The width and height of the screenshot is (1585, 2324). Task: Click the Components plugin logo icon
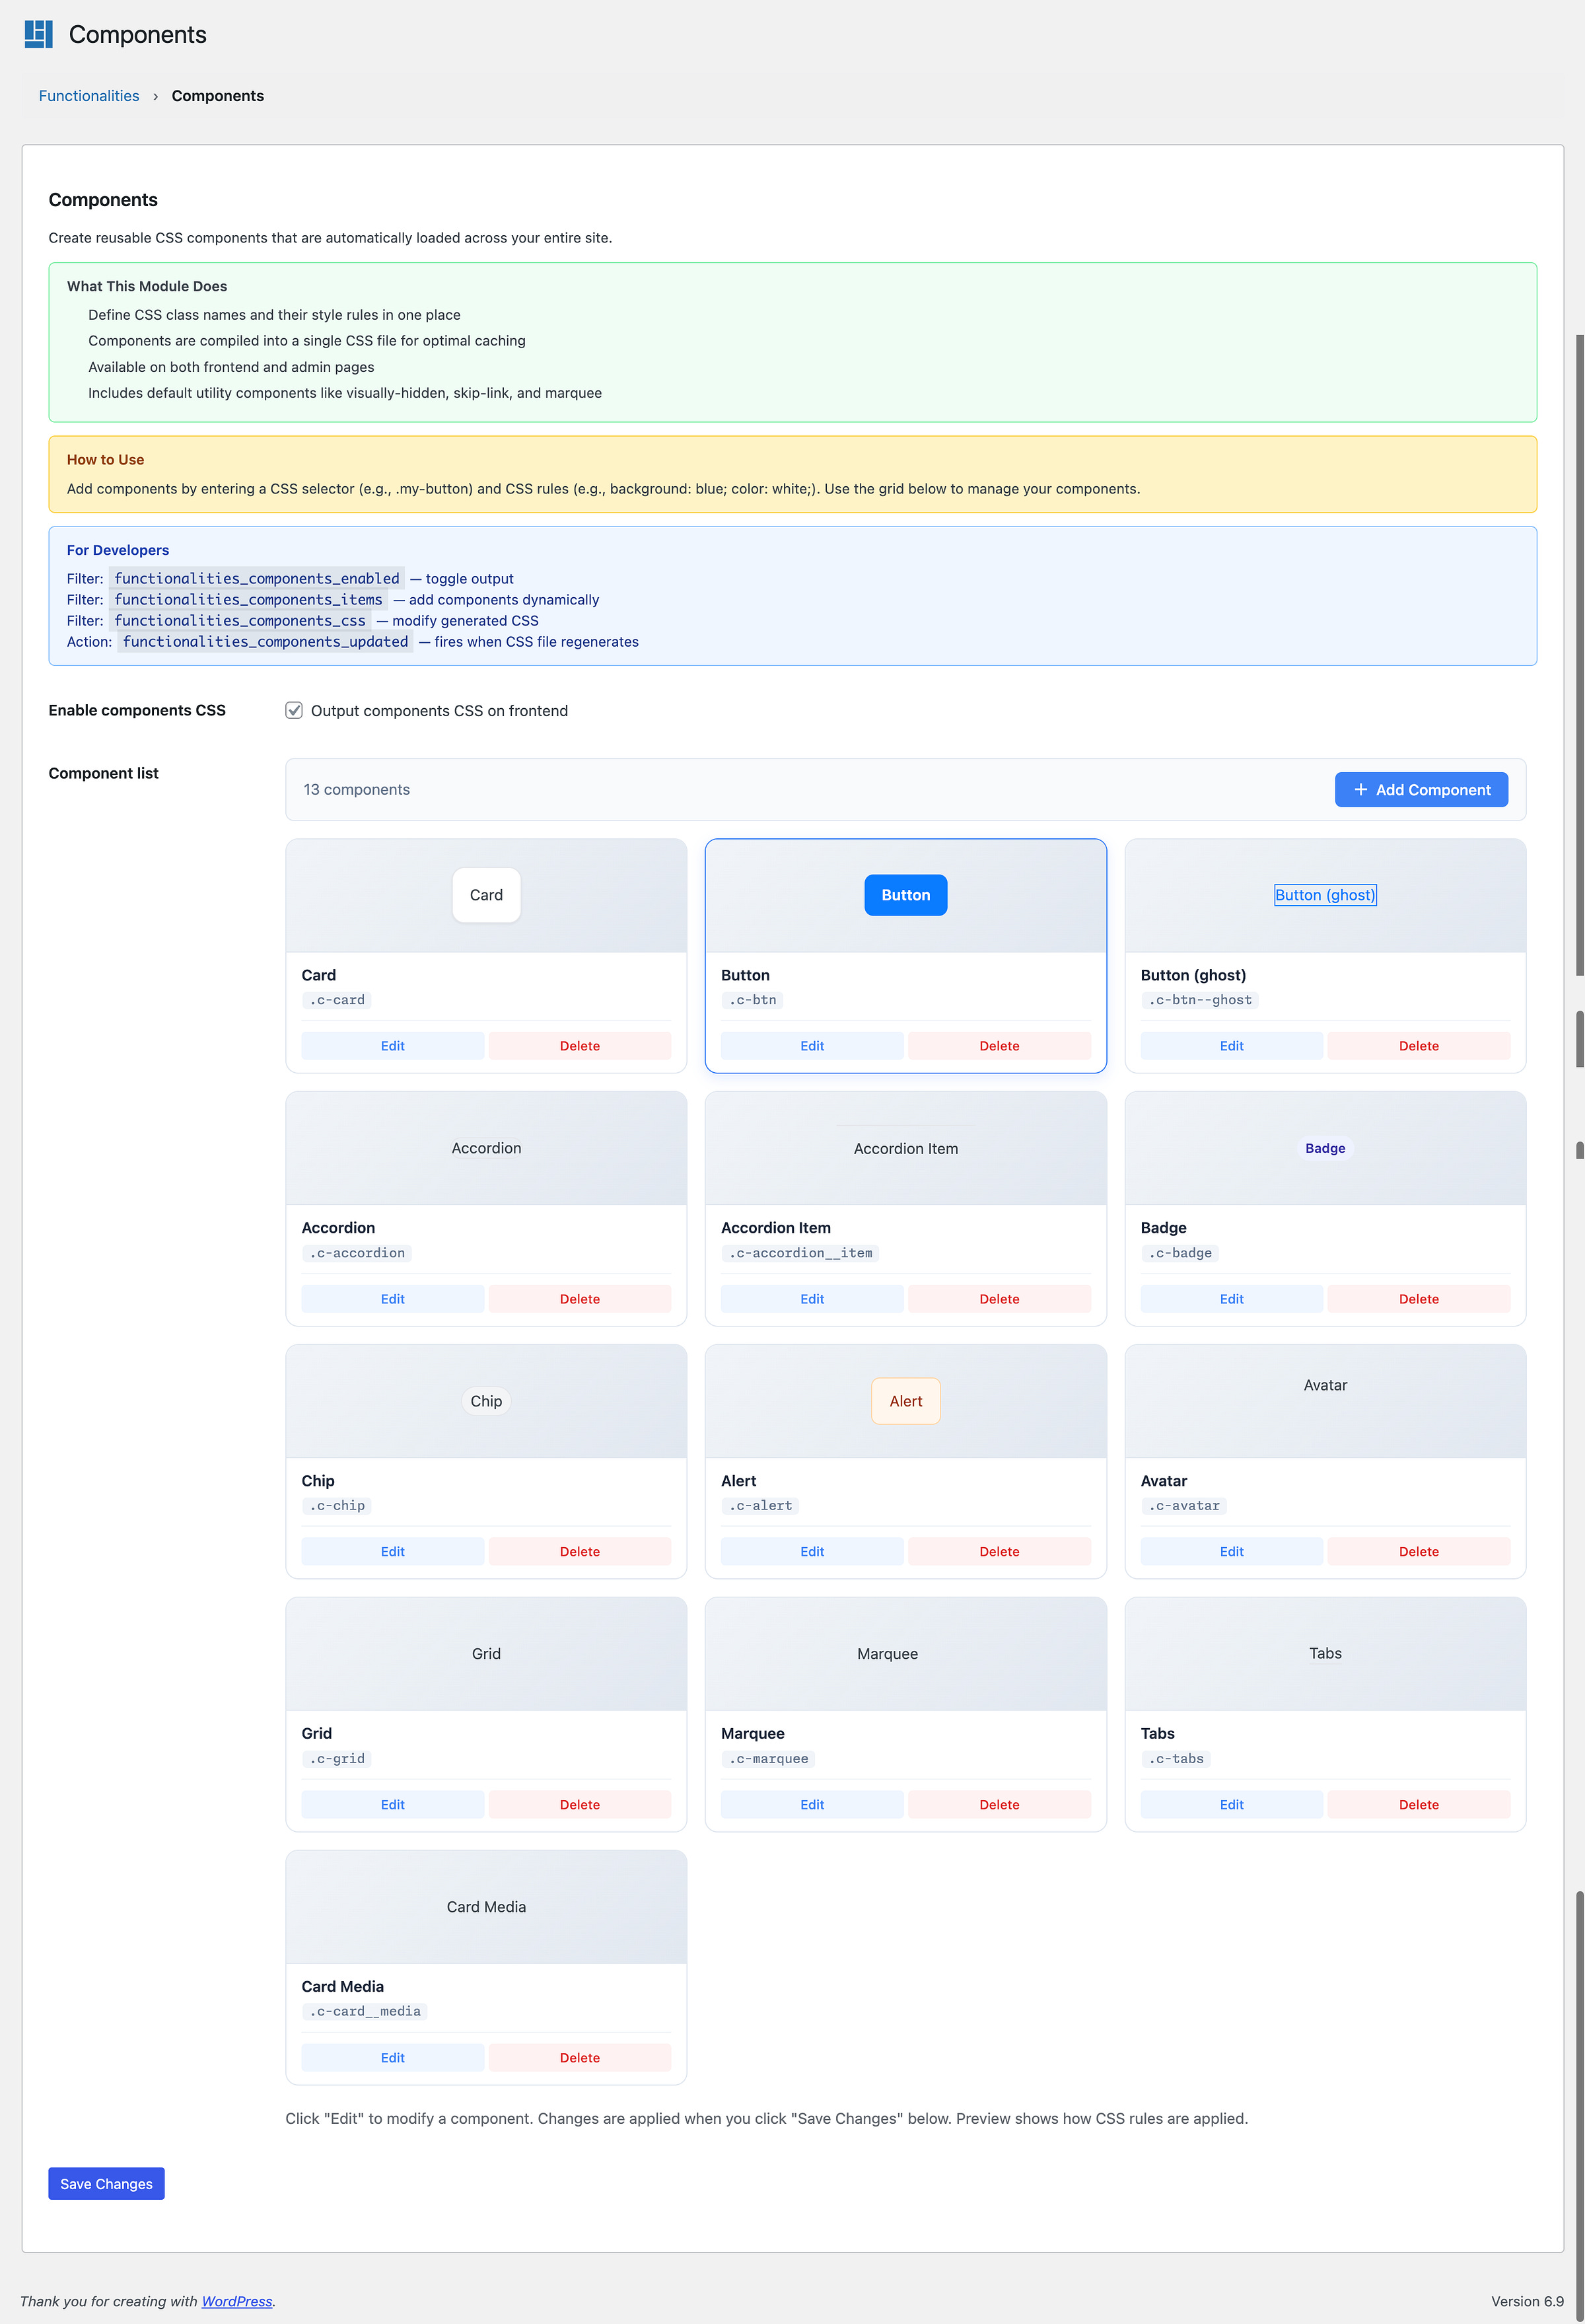pos(38,34)
